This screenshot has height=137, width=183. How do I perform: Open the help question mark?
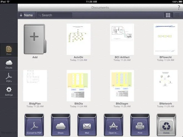(x=179, y=7)
